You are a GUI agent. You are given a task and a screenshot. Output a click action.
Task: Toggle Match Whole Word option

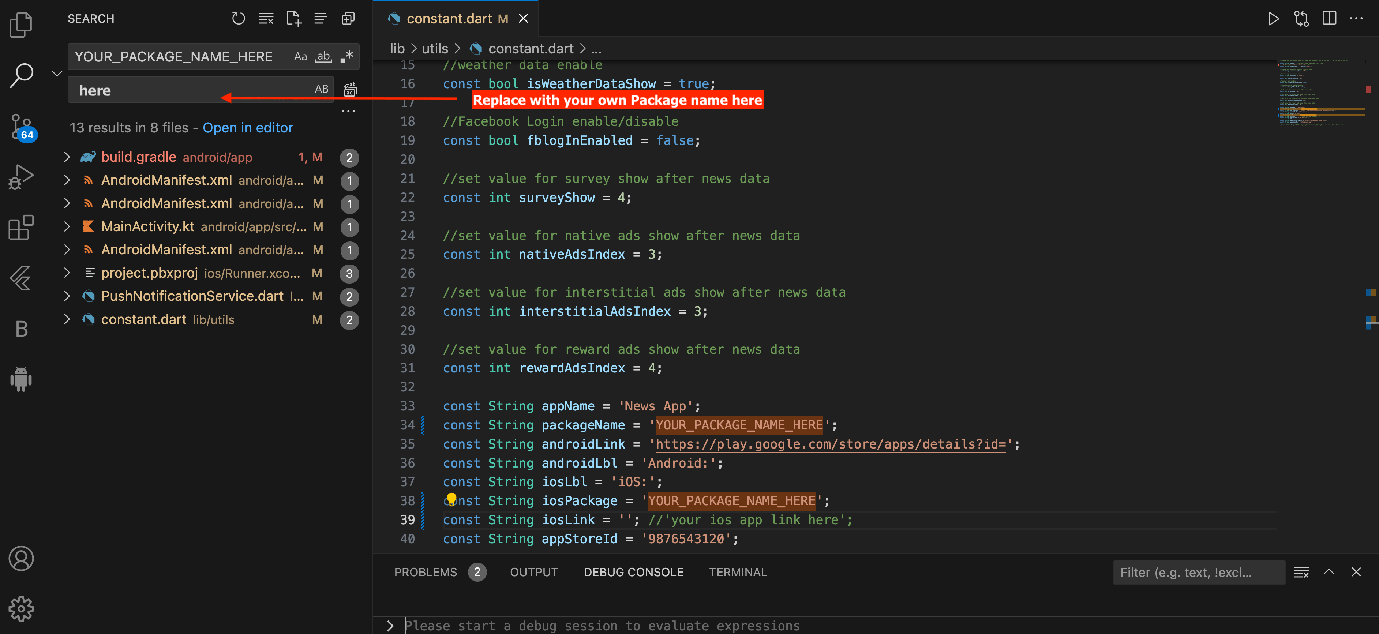click(323, 56)
